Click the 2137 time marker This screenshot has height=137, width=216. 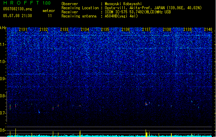146,29
